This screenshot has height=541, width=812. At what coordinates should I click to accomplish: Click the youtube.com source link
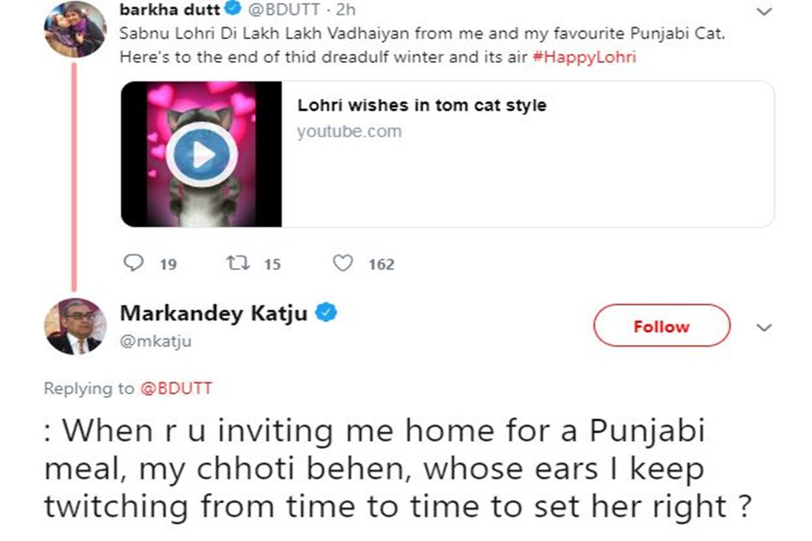349,131
